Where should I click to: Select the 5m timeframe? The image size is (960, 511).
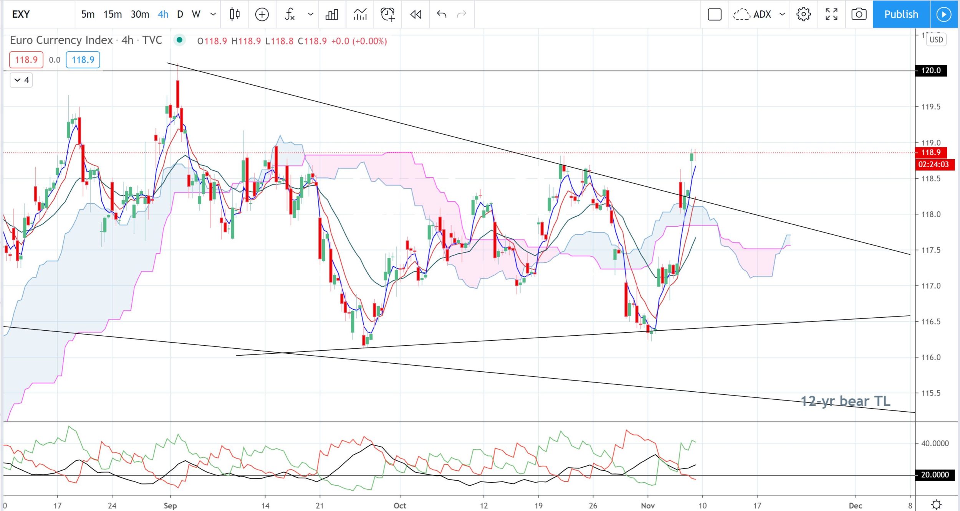pyautogui.click(x=88, y=15)
